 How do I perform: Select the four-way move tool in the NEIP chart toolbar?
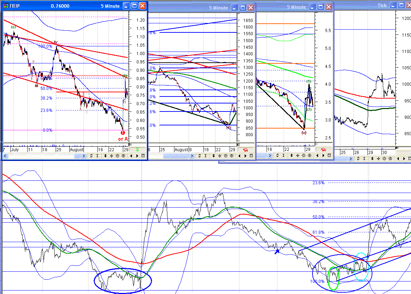111,156
